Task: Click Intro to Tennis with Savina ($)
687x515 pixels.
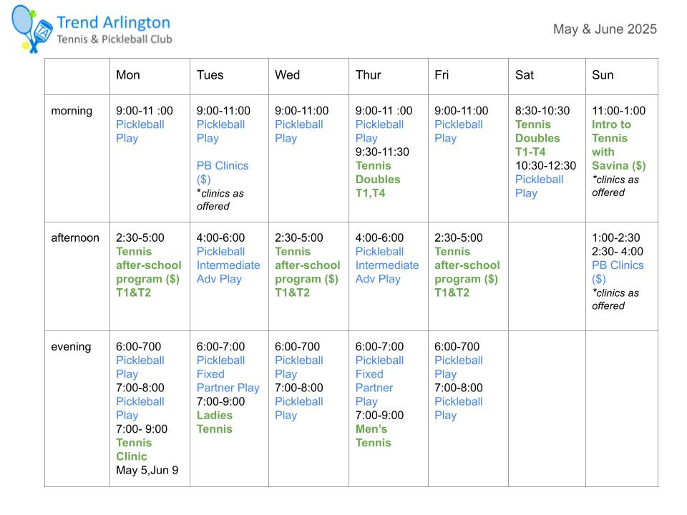Action: click(x=618, y=145)
